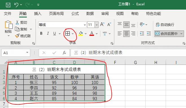
Task: Click decrease indent icon
Action: click(142, 34)
